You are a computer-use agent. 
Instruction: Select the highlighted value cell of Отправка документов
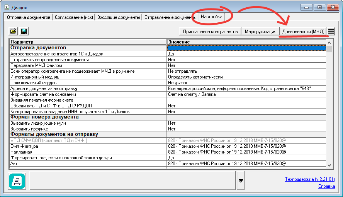(246, 48)
